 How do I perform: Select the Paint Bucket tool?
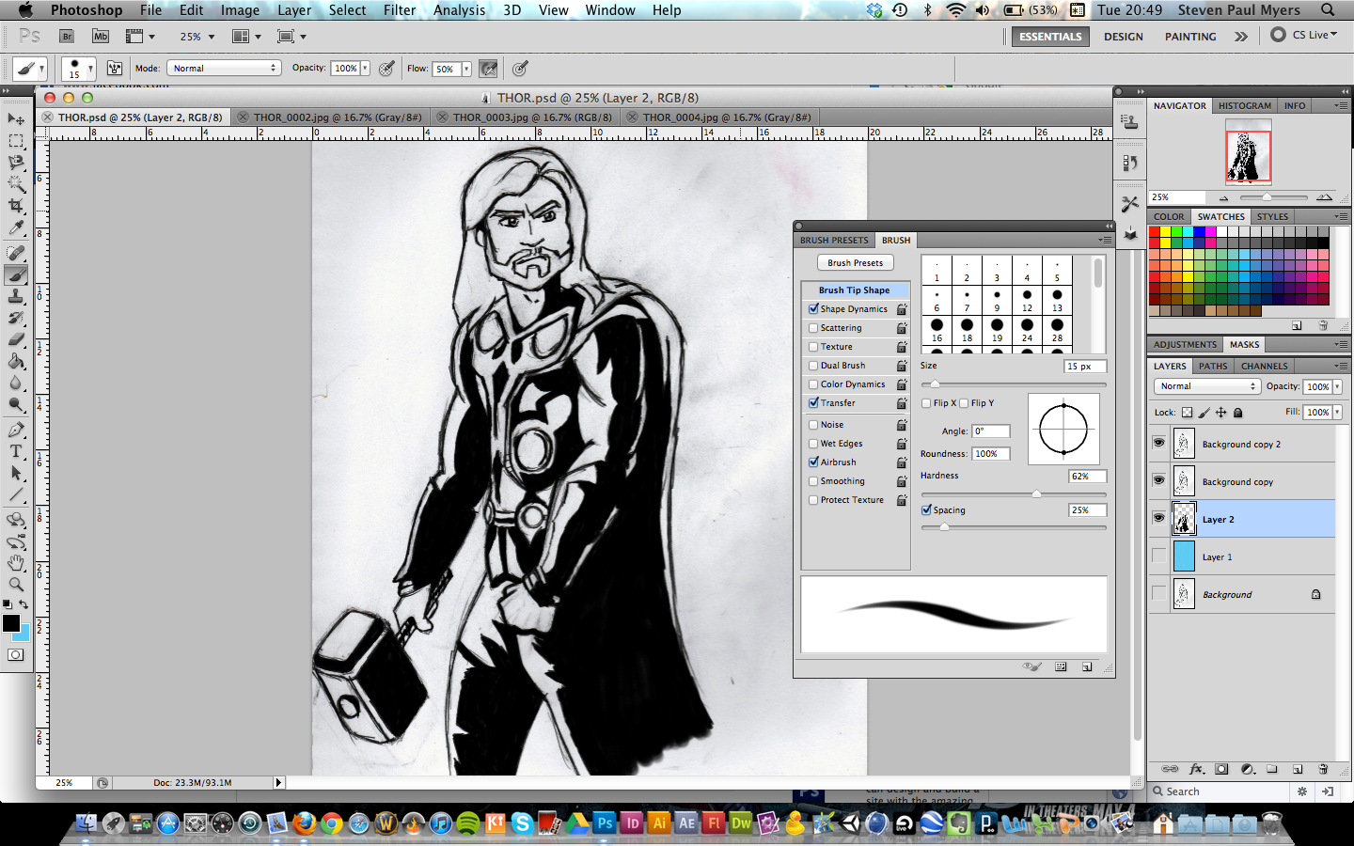(x=16, y=361)
